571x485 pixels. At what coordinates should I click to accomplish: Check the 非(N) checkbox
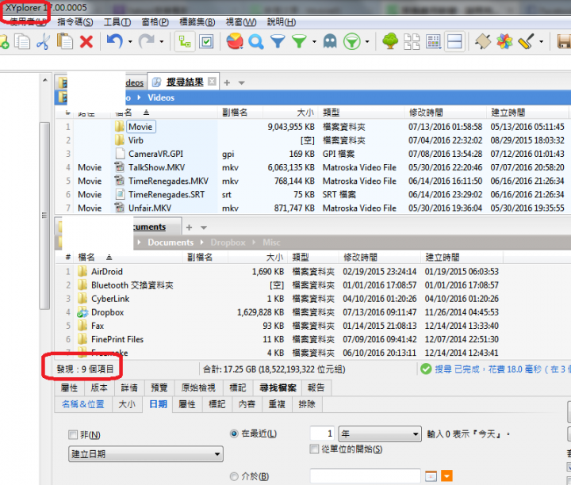coord(73,435)
